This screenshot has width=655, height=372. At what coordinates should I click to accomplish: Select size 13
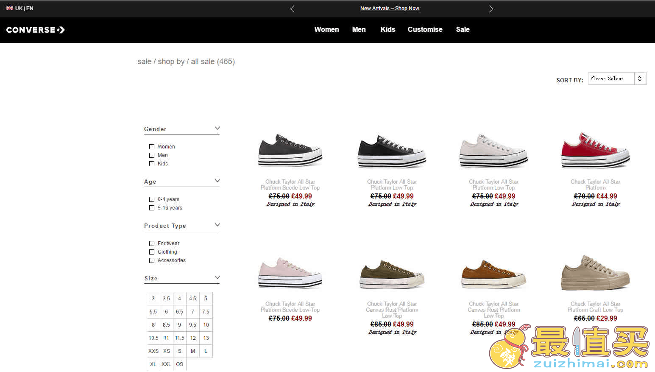coord(206,338)
